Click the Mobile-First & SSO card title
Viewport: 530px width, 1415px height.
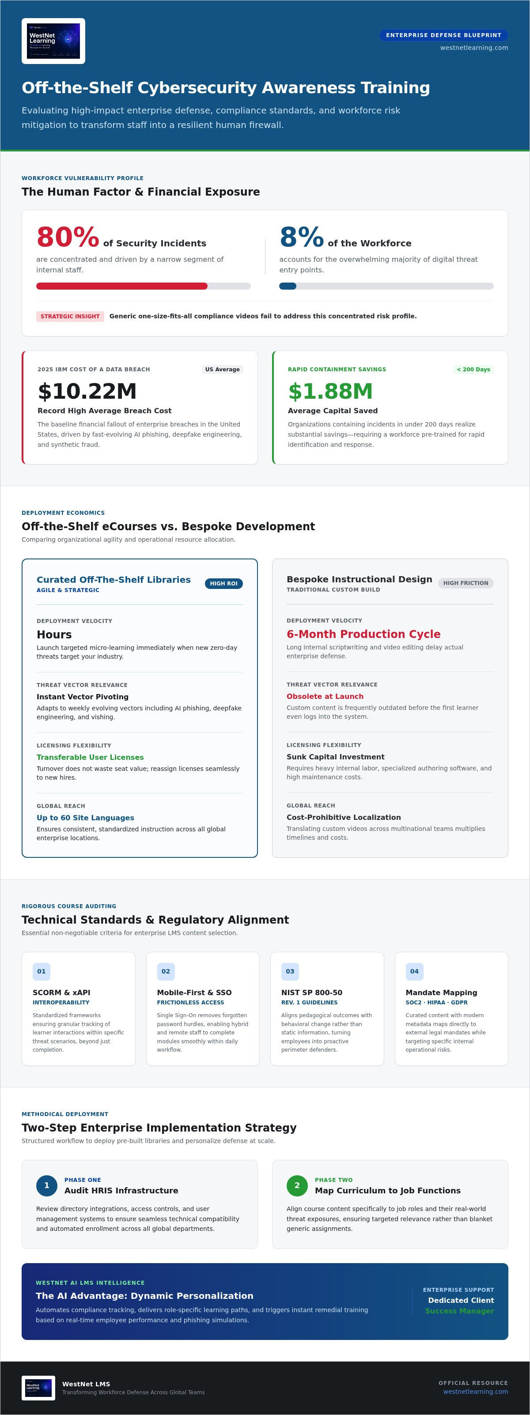click(x=194, y=992)
